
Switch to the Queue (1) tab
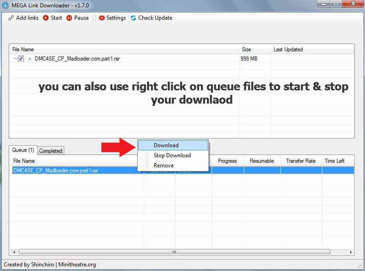click(23, 150)
